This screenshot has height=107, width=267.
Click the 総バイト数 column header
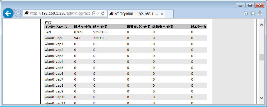click(100, 26)
